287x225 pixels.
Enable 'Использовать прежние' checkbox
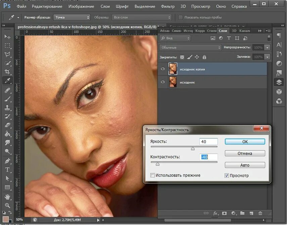152,175
